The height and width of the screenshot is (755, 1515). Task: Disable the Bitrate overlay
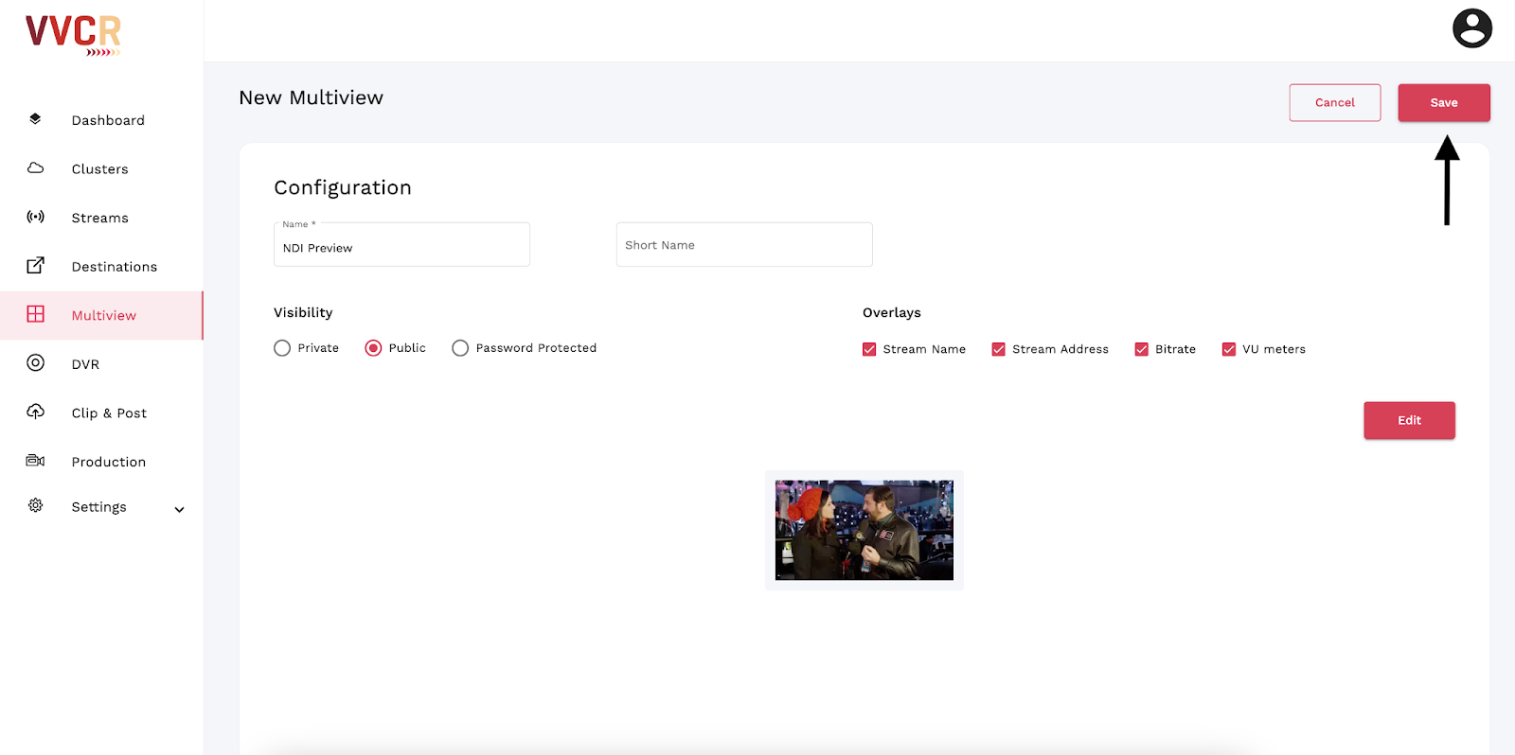[x=1141, y=349]
